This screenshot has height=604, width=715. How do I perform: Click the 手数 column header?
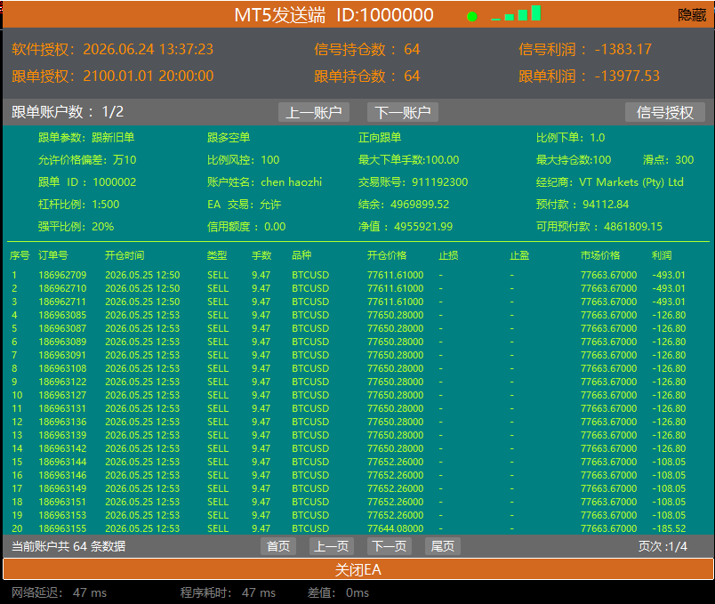(x=261, y=255)
